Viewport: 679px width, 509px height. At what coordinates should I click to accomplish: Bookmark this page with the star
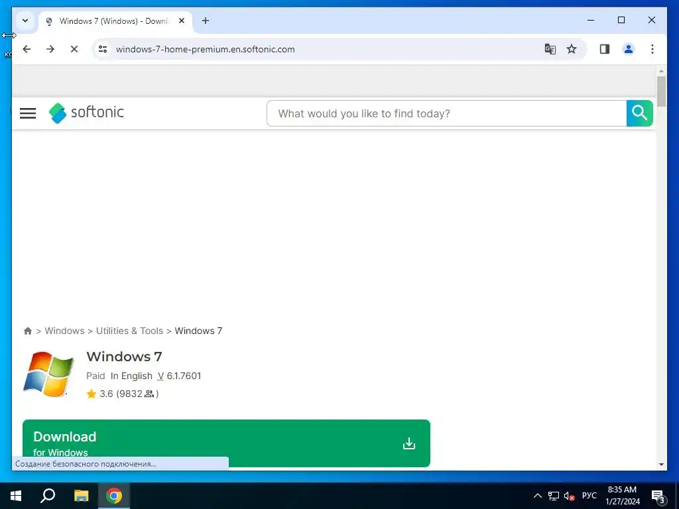pos(572,49)
